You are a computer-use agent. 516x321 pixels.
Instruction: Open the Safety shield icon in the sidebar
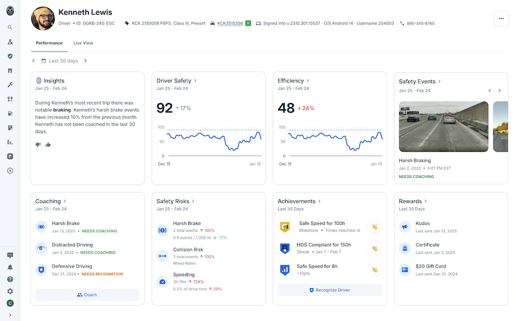pyautogui.click(x=10, y=56)
